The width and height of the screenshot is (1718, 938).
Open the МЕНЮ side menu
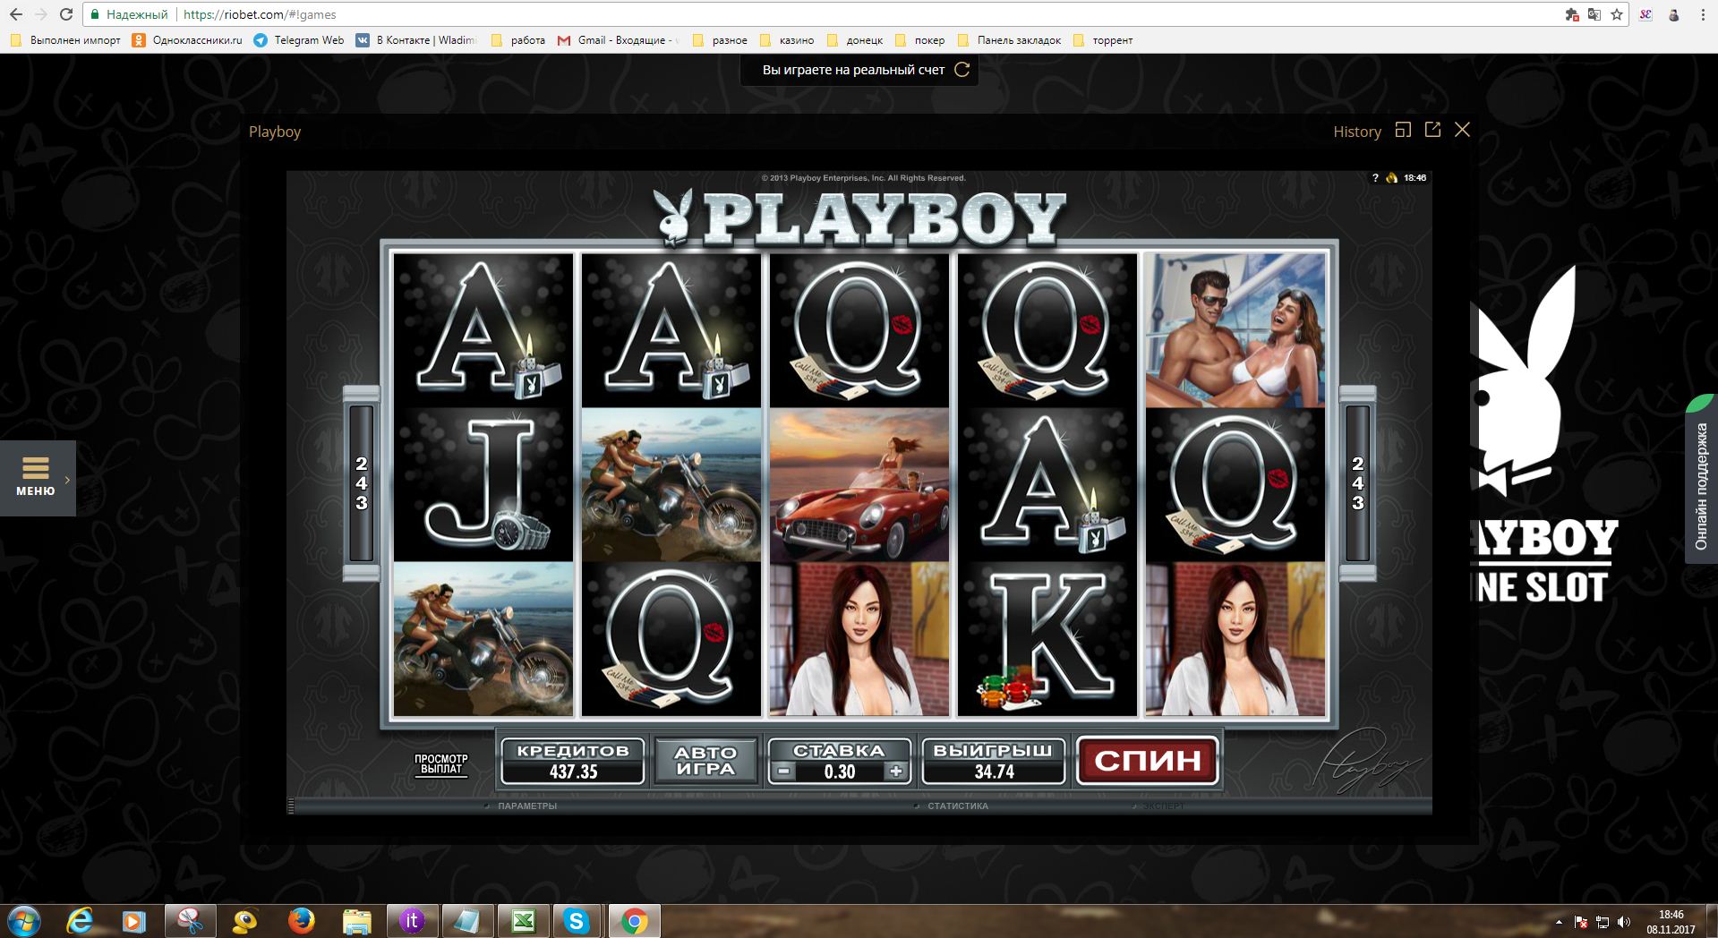pos(37,478)
